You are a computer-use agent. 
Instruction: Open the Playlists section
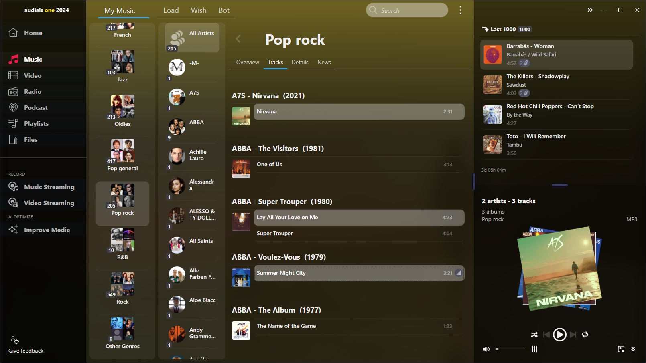point(43,123)
